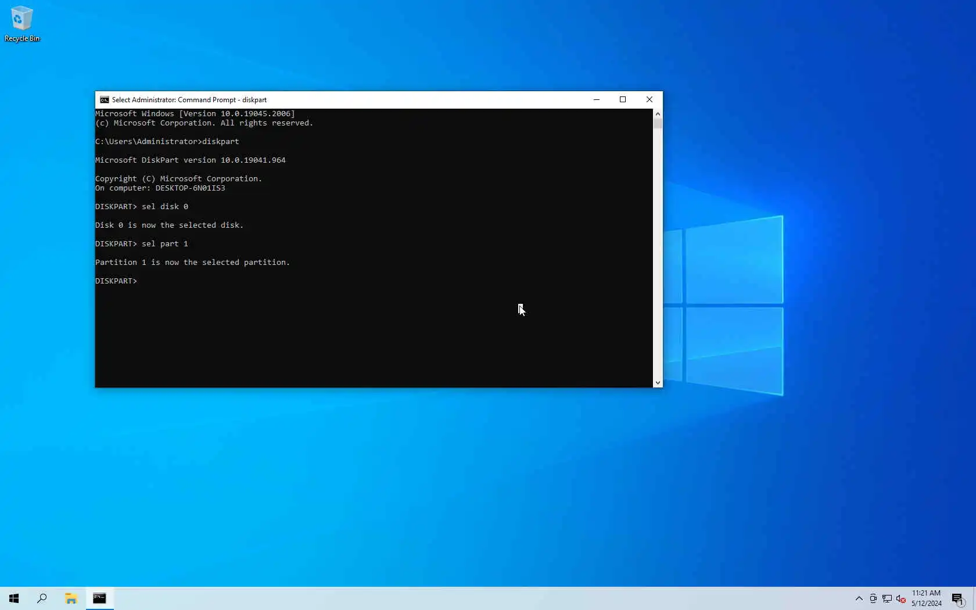Click the 'Copyright (C) Microsoft Corporation.' line
This screenshot has width=976, height=610.
[x=179, y=179]
